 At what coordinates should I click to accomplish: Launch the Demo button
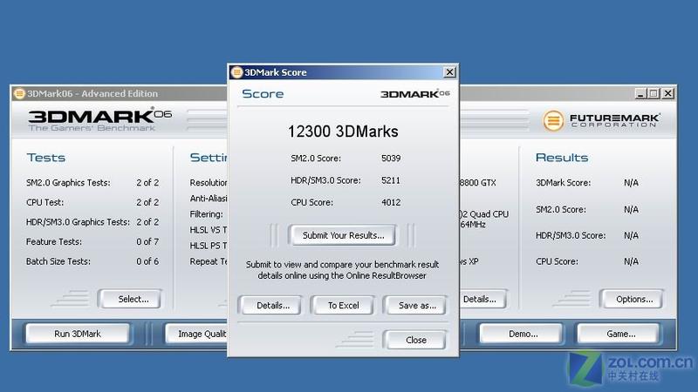523,334
